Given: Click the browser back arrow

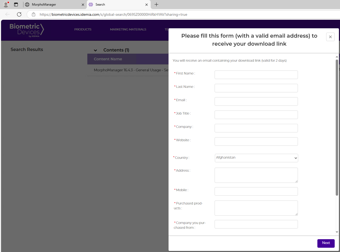Looking at the screenshot, I should coord(7,14).
